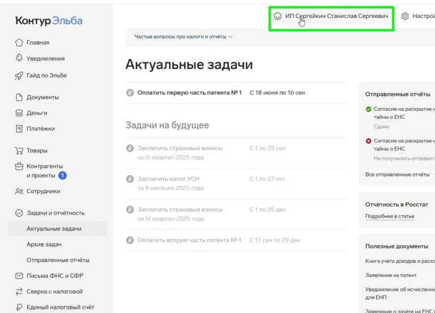Open Платёжки section
The image size is (435, 313).
[41, 128]
